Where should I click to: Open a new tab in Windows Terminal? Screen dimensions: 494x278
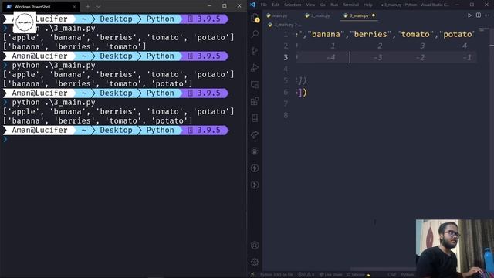[88, 6]
